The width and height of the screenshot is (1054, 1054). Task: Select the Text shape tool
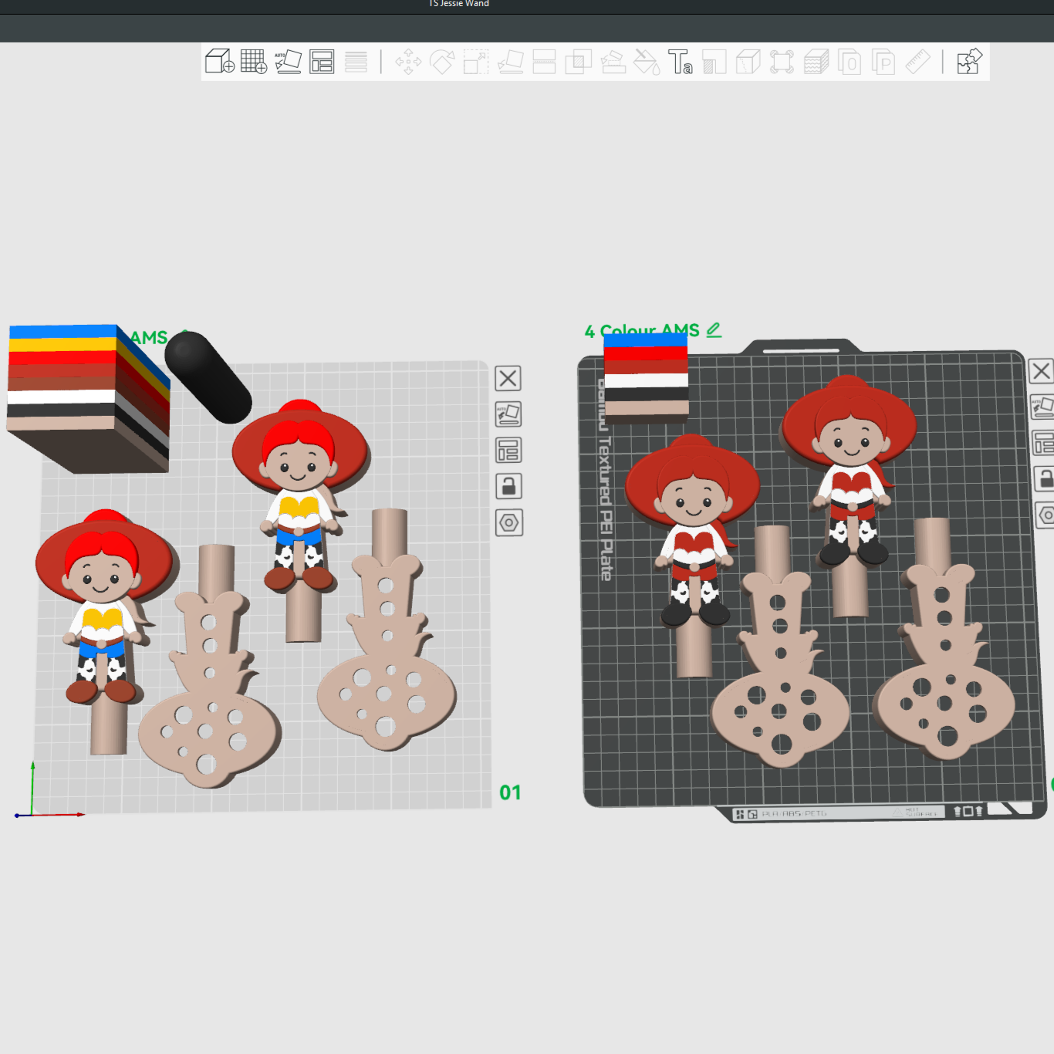pos(680,61)
